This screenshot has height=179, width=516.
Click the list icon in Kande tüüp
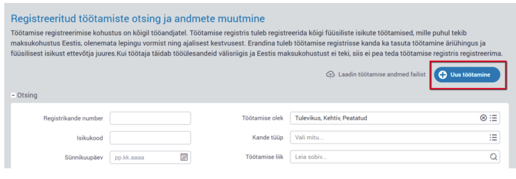tap(493, 138)
